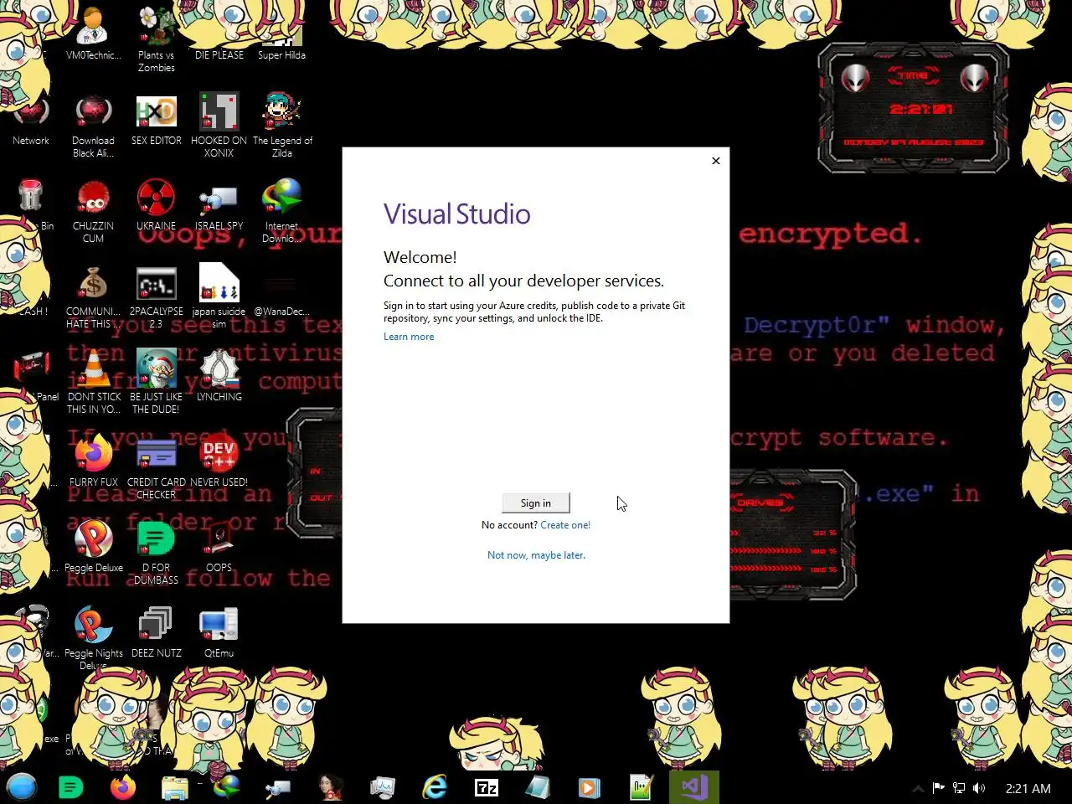Select The Legend of Zilda desktop icon
1072x804 pixels.
coord(282,126)
